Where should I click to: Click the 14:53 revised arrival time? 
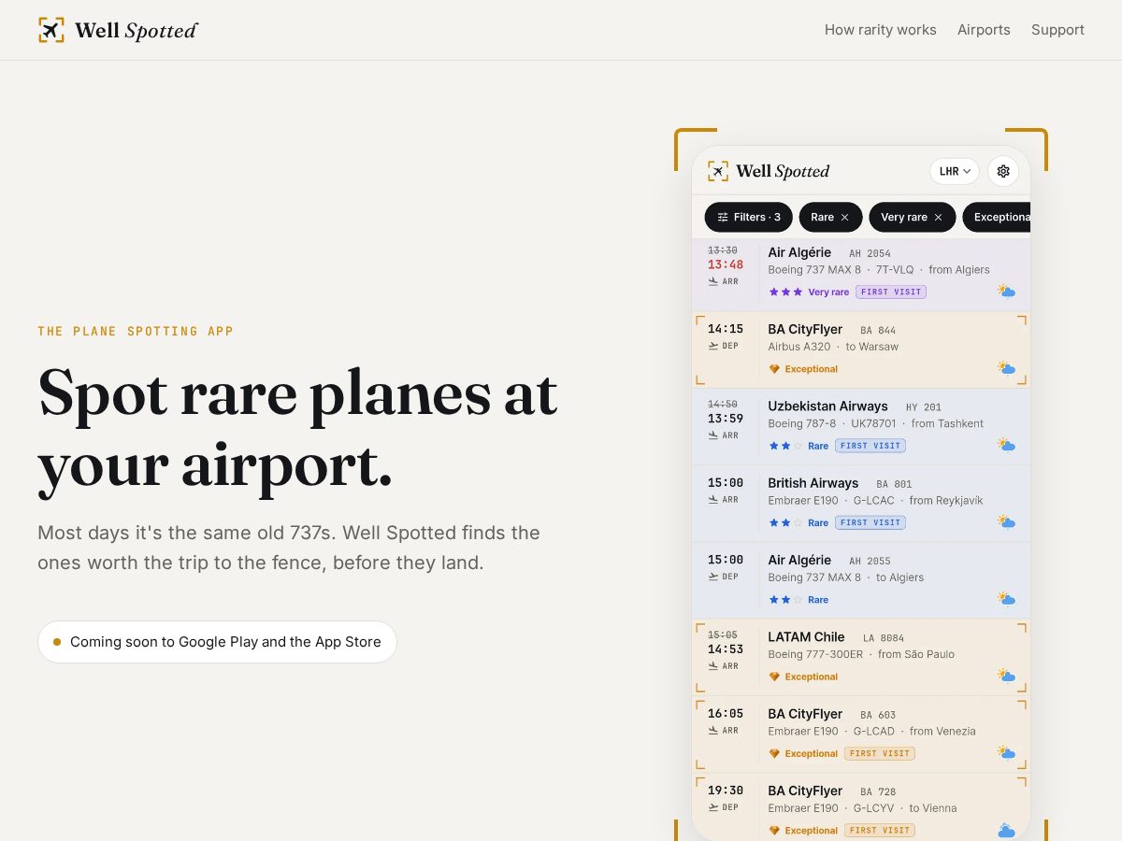pyautogui.click(x=726, y=649)
